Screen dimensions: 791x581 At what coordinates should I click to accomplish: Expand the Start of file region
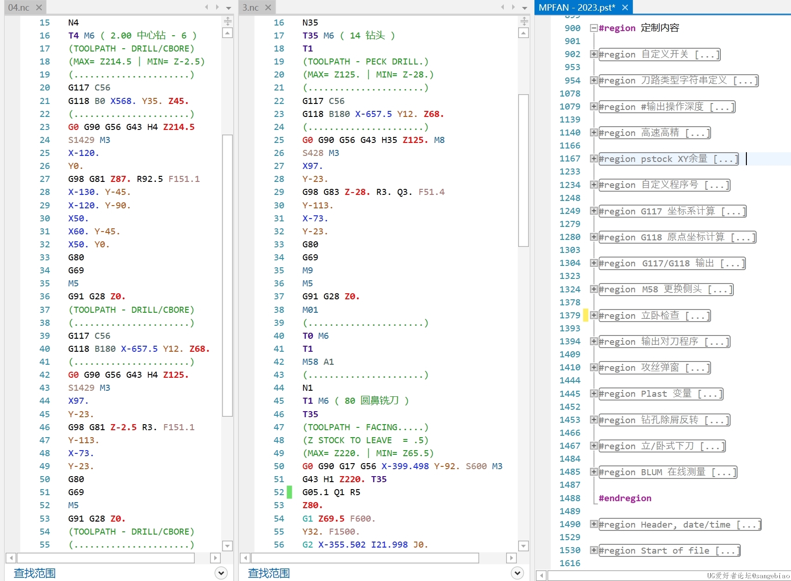coord(593,550)
